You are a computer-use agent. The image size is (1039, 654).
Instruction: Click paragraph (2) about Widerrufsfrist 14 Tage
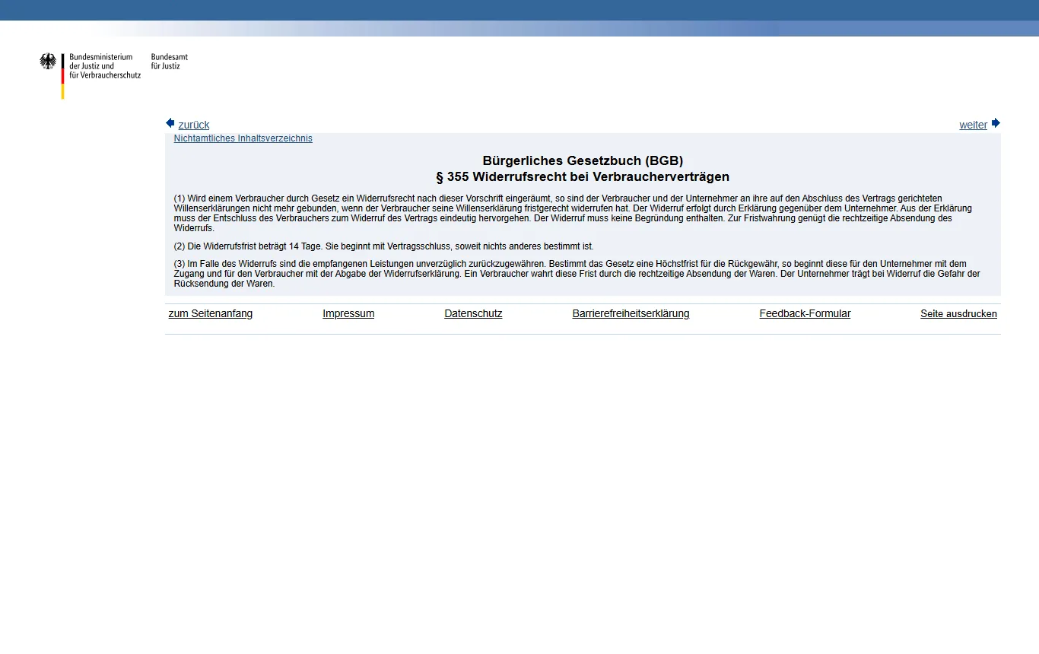click(x=383, y=246)
